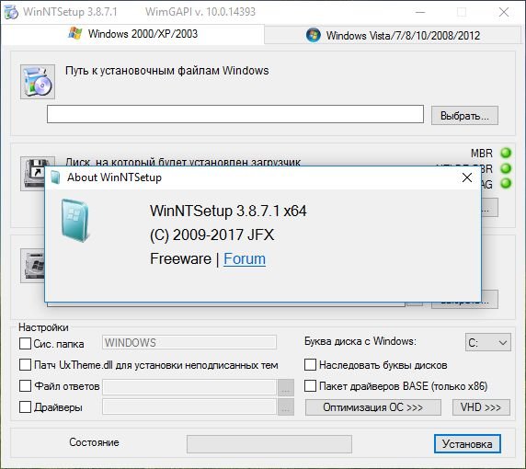The width and height of the screenshot is (526, 469).
Task: Expand the Оптимизация ОС >>> options
Action: (373, 407)
